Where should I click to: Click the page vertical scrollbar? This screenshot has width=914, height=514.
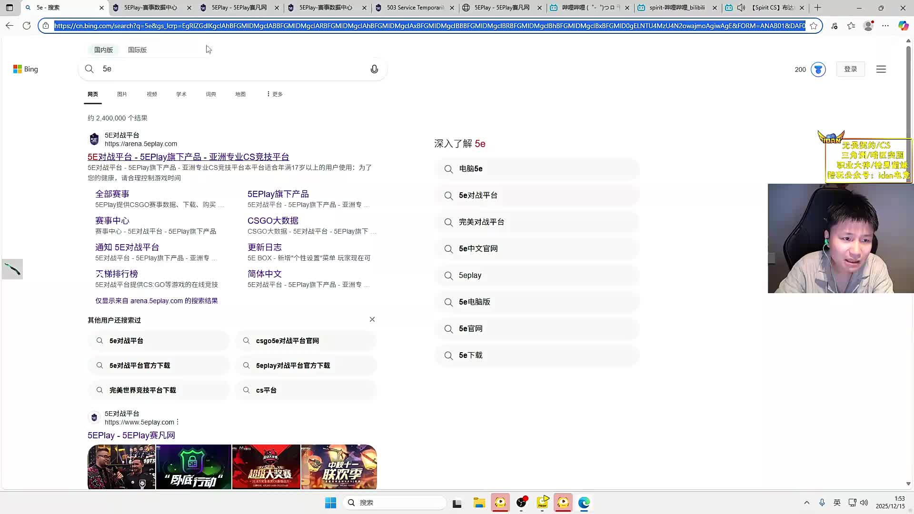pos(908,90)
